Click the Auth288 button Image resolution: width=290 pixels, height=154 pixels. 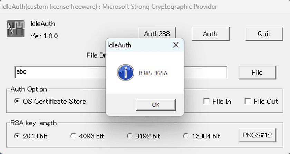(157, 33)
